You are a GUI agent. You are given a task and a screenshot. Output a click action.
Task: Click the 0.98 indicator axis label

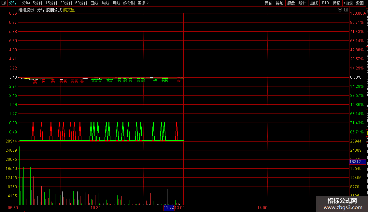click(x=13, y=123)
